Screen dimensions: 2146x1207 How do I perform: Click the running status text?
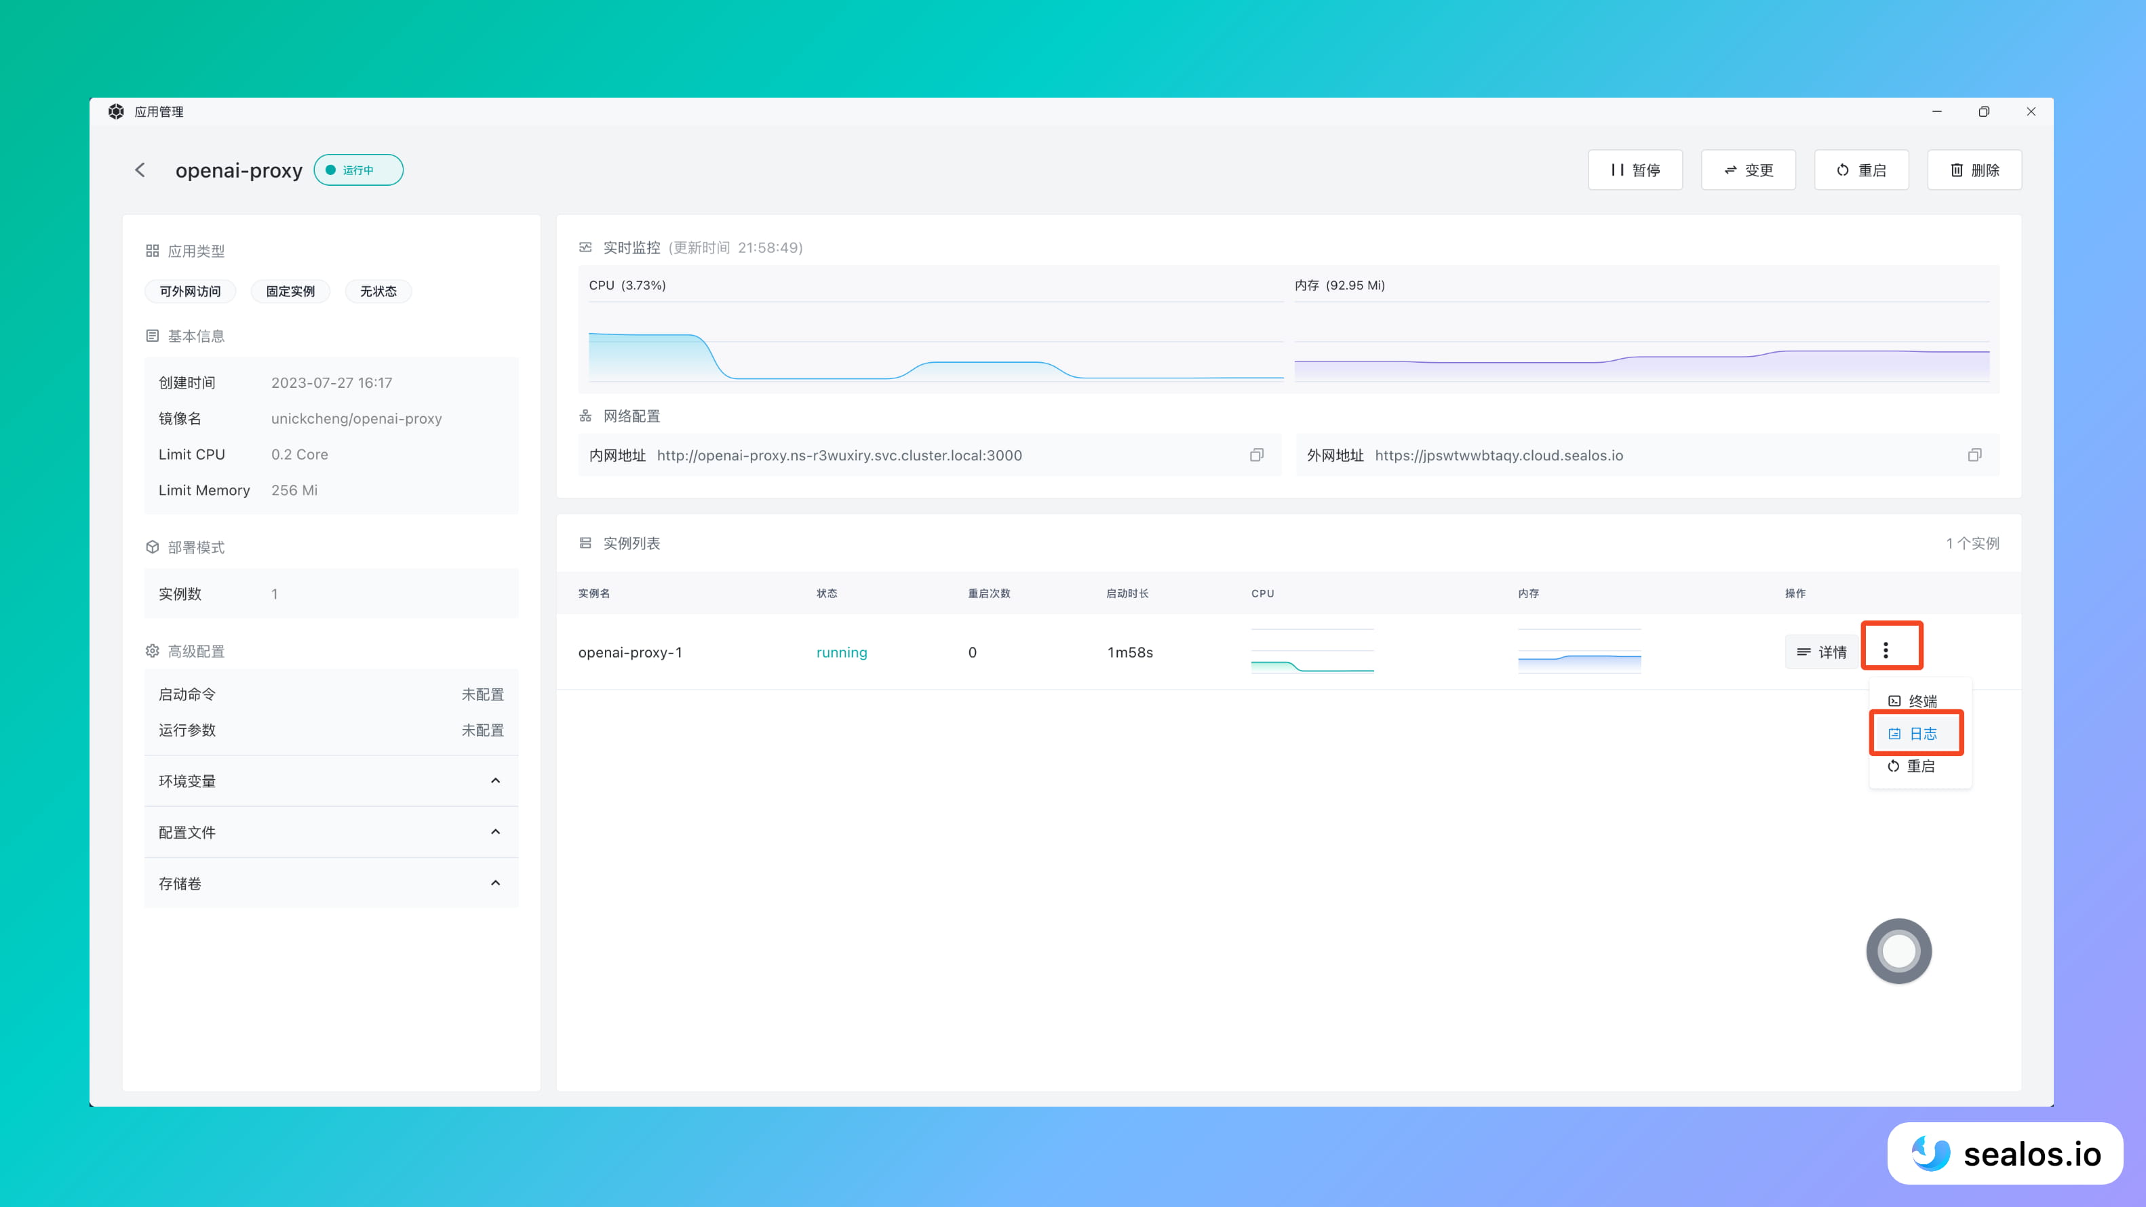[x=842, y=652]
